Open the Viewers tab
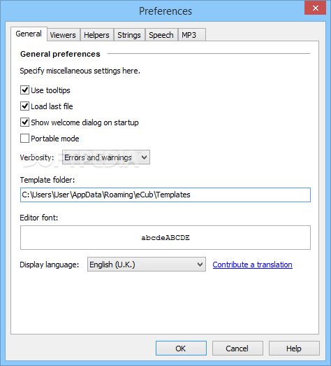The image size is (331, 366). tap(64, 35)
